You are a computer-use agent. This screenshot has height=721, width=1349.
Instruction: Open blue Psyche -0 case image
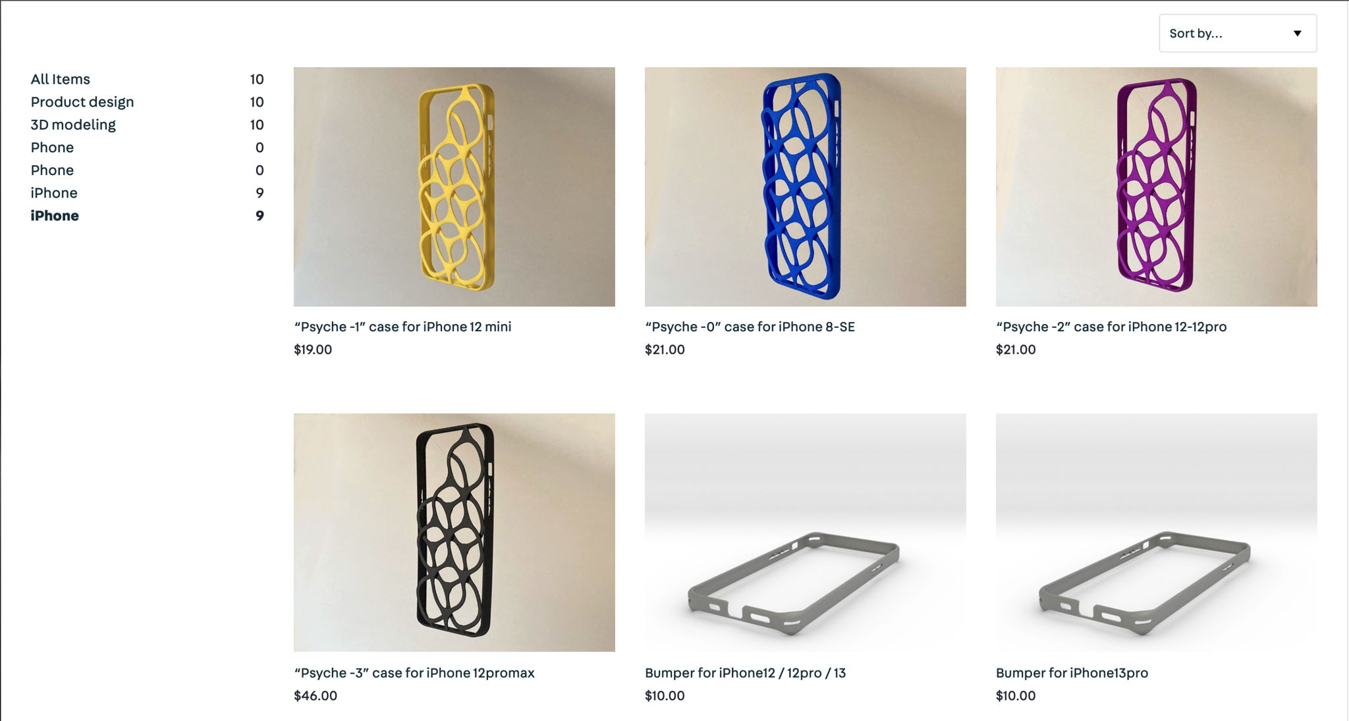806,186
